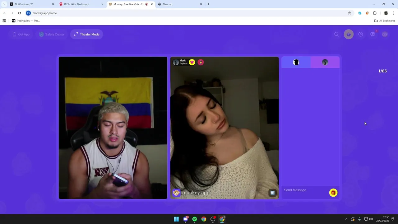View site information icon in address bar

coord(28,13)
